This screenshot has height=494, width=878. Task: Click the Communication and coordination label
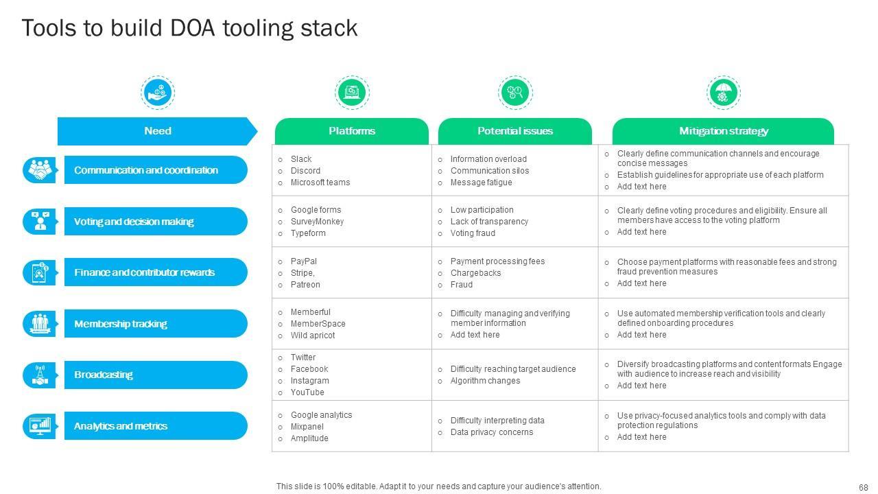point(146,170)
